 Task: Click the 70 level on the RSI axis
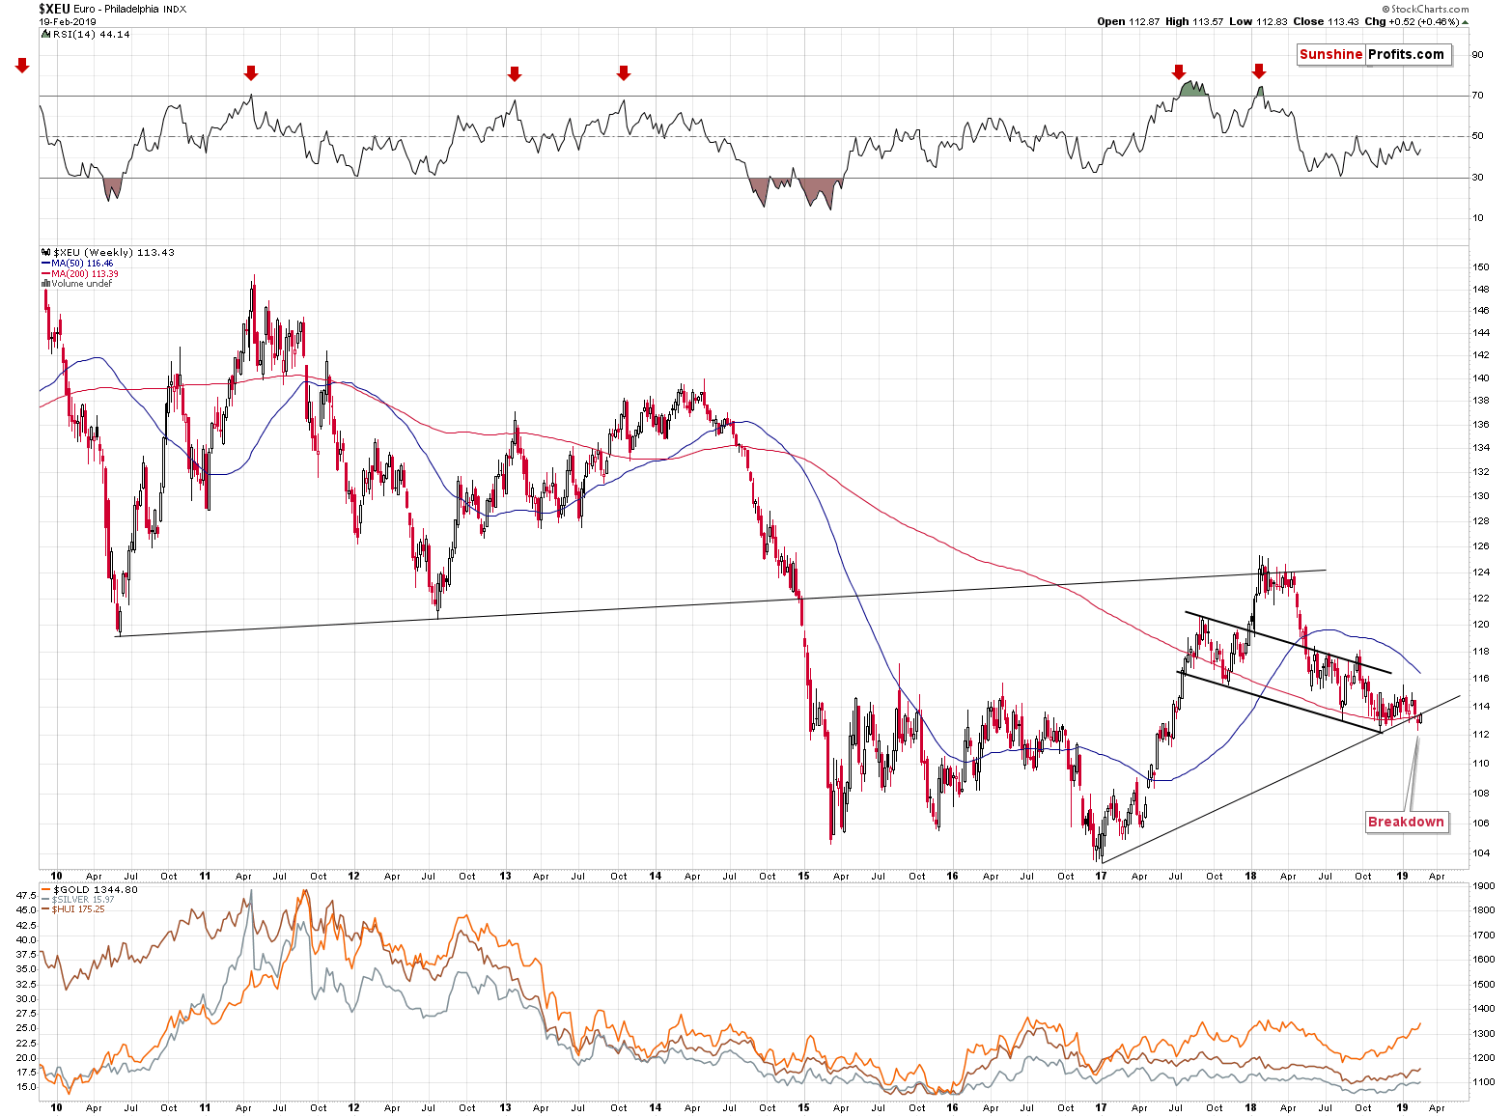pos(1478,96)
